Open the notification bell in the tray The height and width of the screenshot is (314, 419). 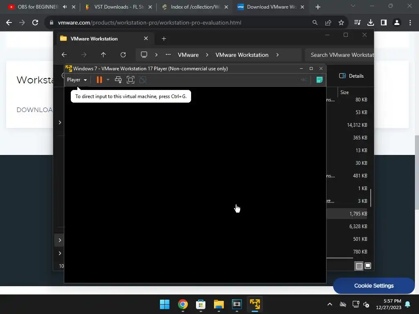pos(408,304)
